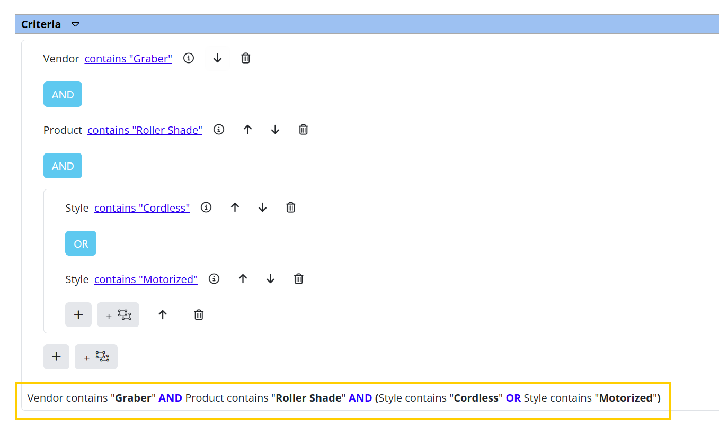Toggle the AND operator below Product row

(x=63, y=166)
